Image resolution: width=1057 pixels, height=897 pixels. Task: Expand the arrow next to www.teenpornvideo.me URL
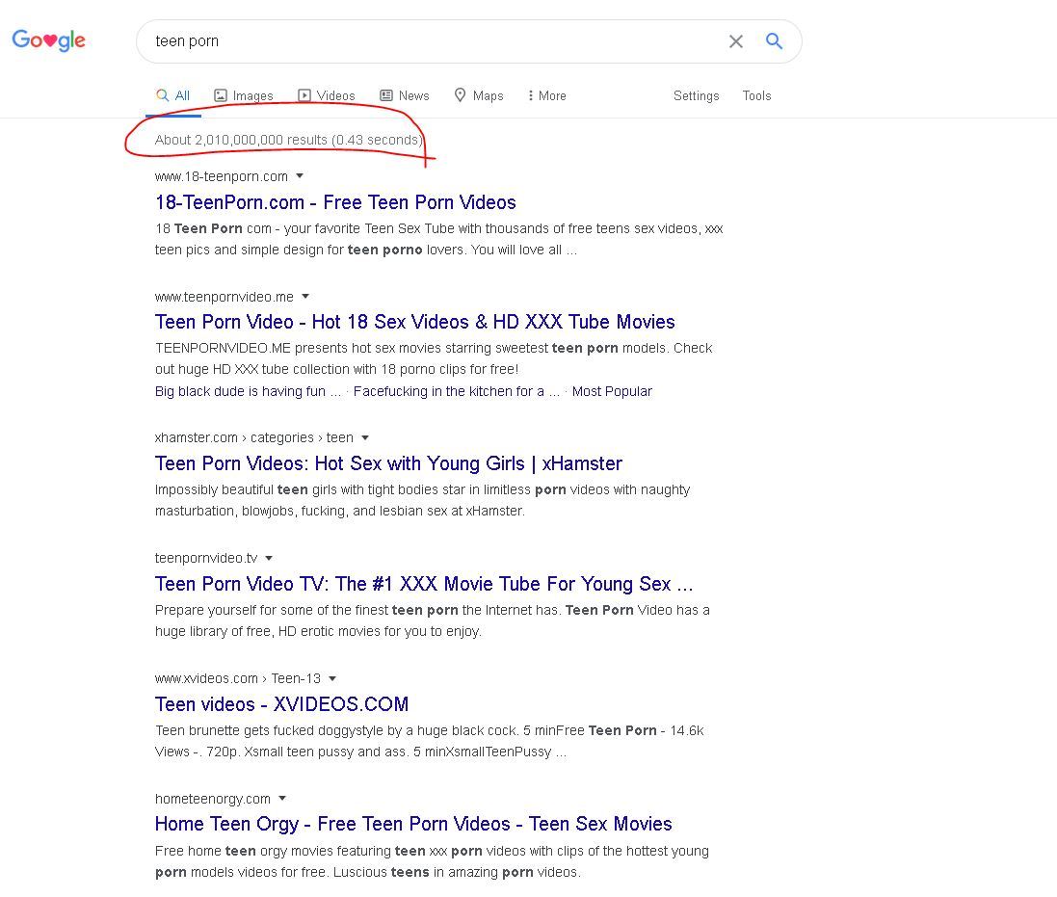click(305, 296)
